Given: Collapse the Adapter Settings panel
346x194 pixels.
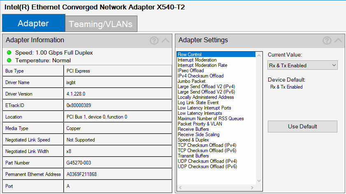Looking at the screenshot, I should (338, 41).
